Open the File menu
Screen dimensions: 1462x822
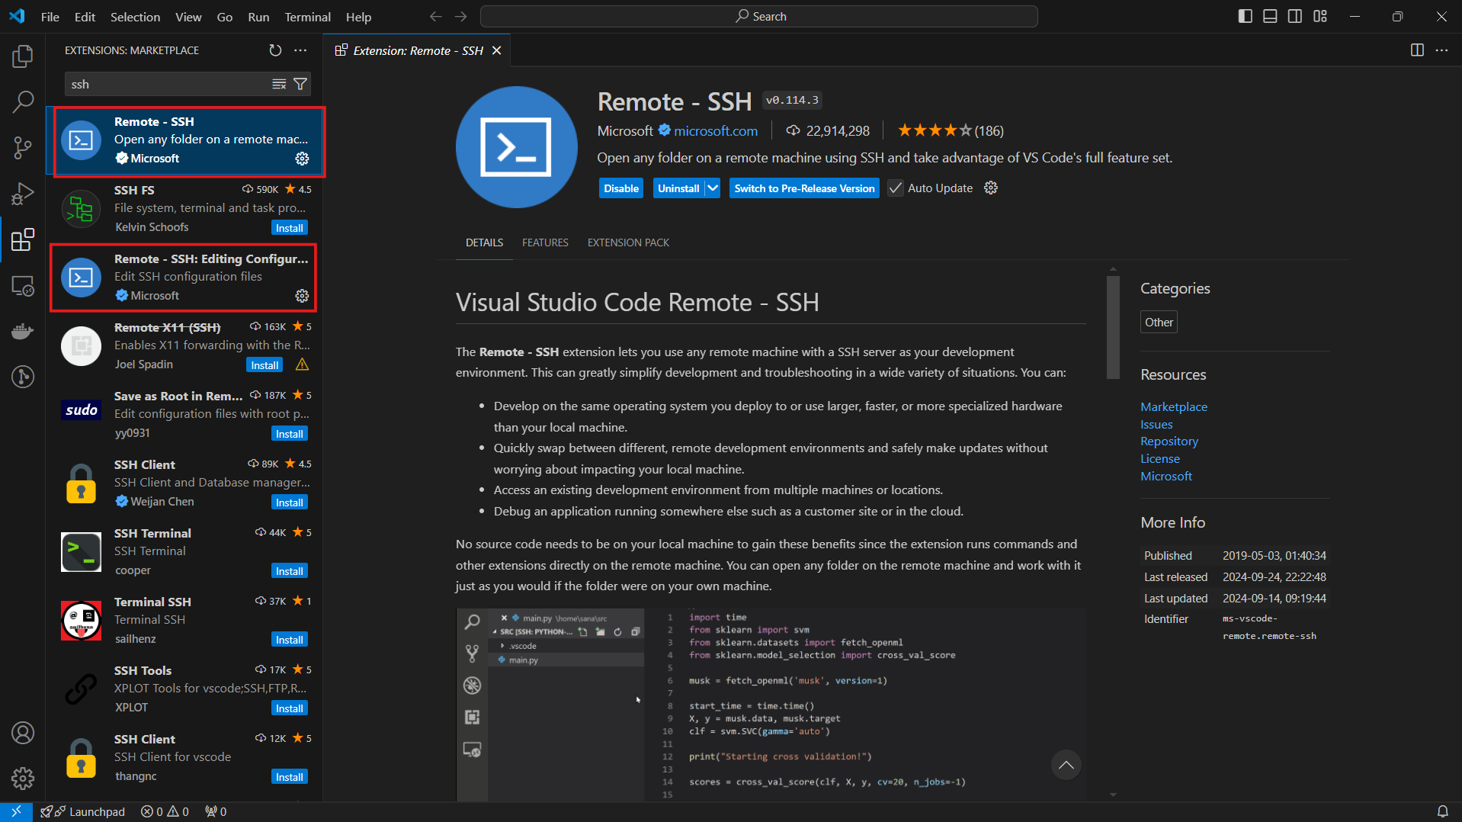click(50, 17)
